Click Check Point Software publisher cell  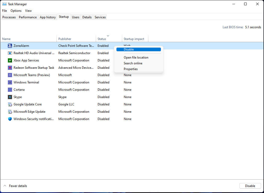[76, 46]
